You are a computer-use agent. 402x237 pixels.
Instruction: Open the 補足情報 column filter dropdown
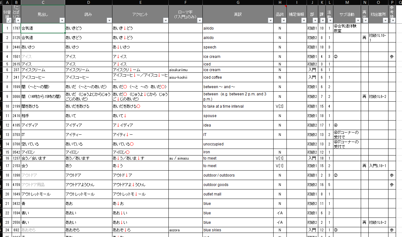coord(303,20)
